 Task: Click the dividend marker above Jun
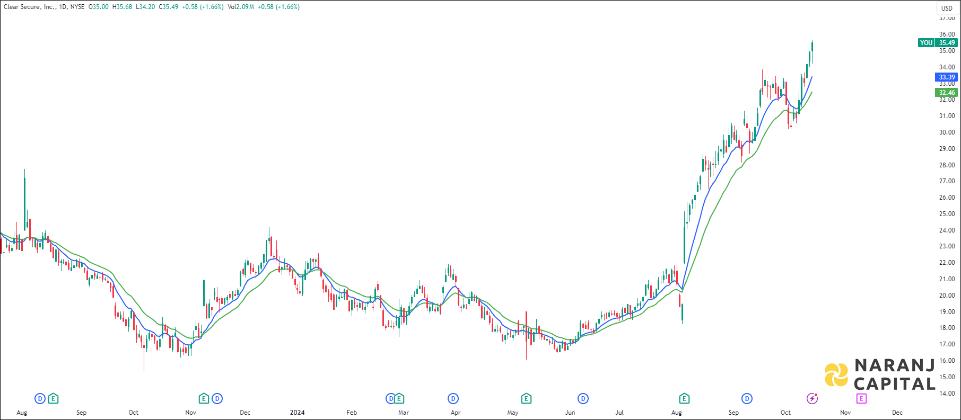coord(583,398)
